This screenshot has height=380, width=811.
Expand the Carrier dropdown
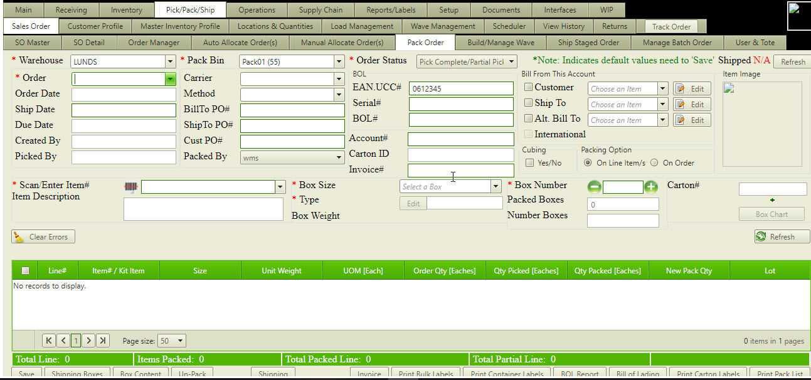[339, 79]
